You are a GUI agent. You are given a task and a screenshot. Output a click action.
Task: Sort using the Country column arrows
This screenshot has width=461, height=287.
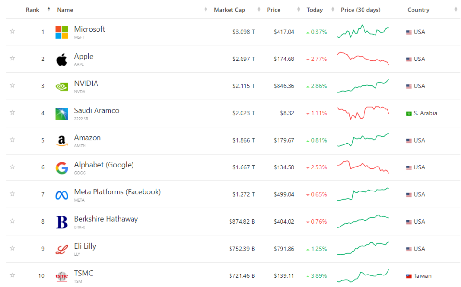456,10
